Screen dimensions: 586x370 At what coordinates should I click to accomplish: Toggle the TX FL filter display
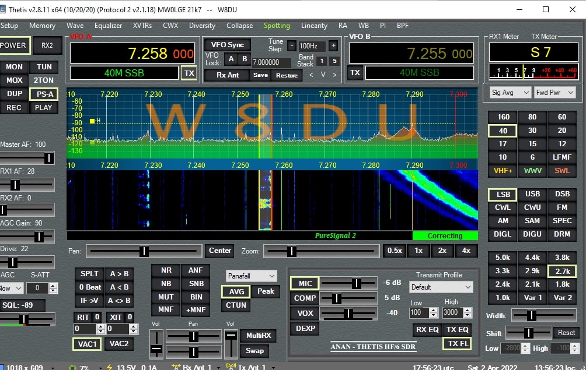[x=458, y=344]
